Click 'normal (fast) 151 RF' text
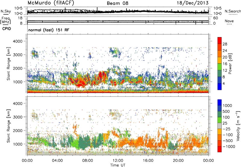The image size is (241, 167). pos(49,30)
